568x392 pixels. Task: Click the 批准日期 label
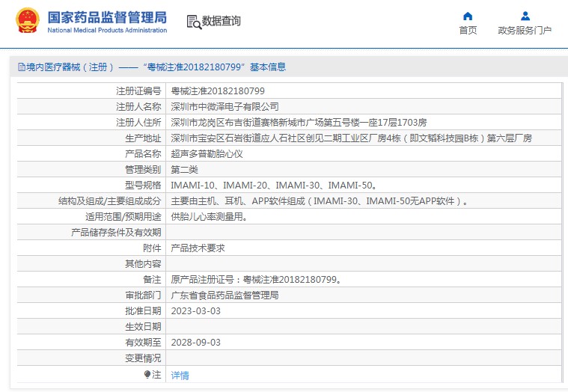click(x=143, y=311)
